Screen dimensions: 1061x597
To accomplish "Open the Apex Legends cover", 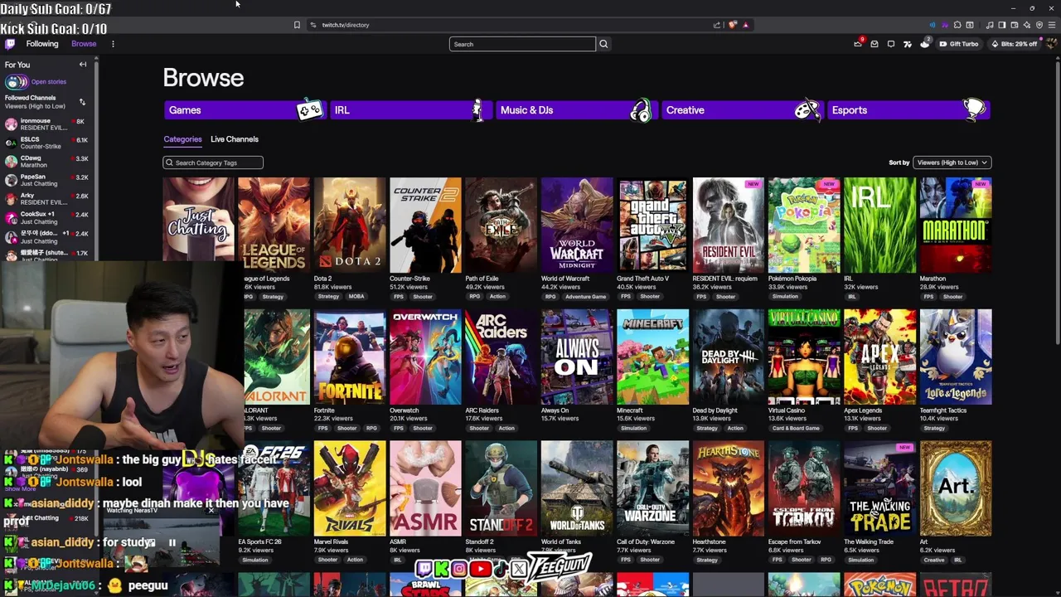I will [x=879, y=357].
